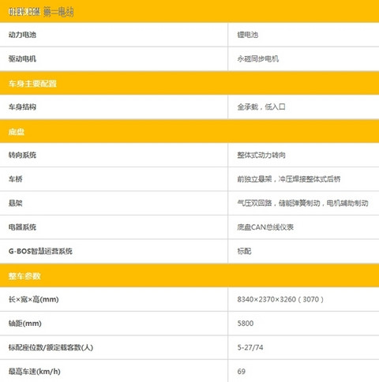This screenshot has width=379, height=382.
Task: Click the '车桥' row label
Action: click(x=15, y=179)
